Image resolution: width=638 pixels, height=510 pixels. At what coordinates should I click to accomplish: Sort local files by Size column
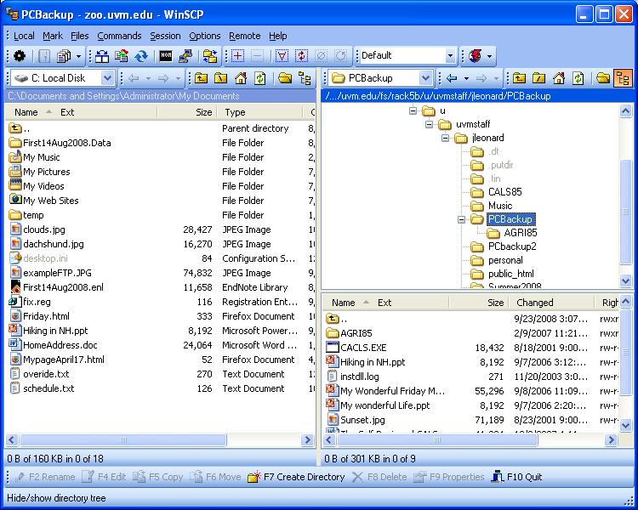pyautogui.click(x=186, y=112)
